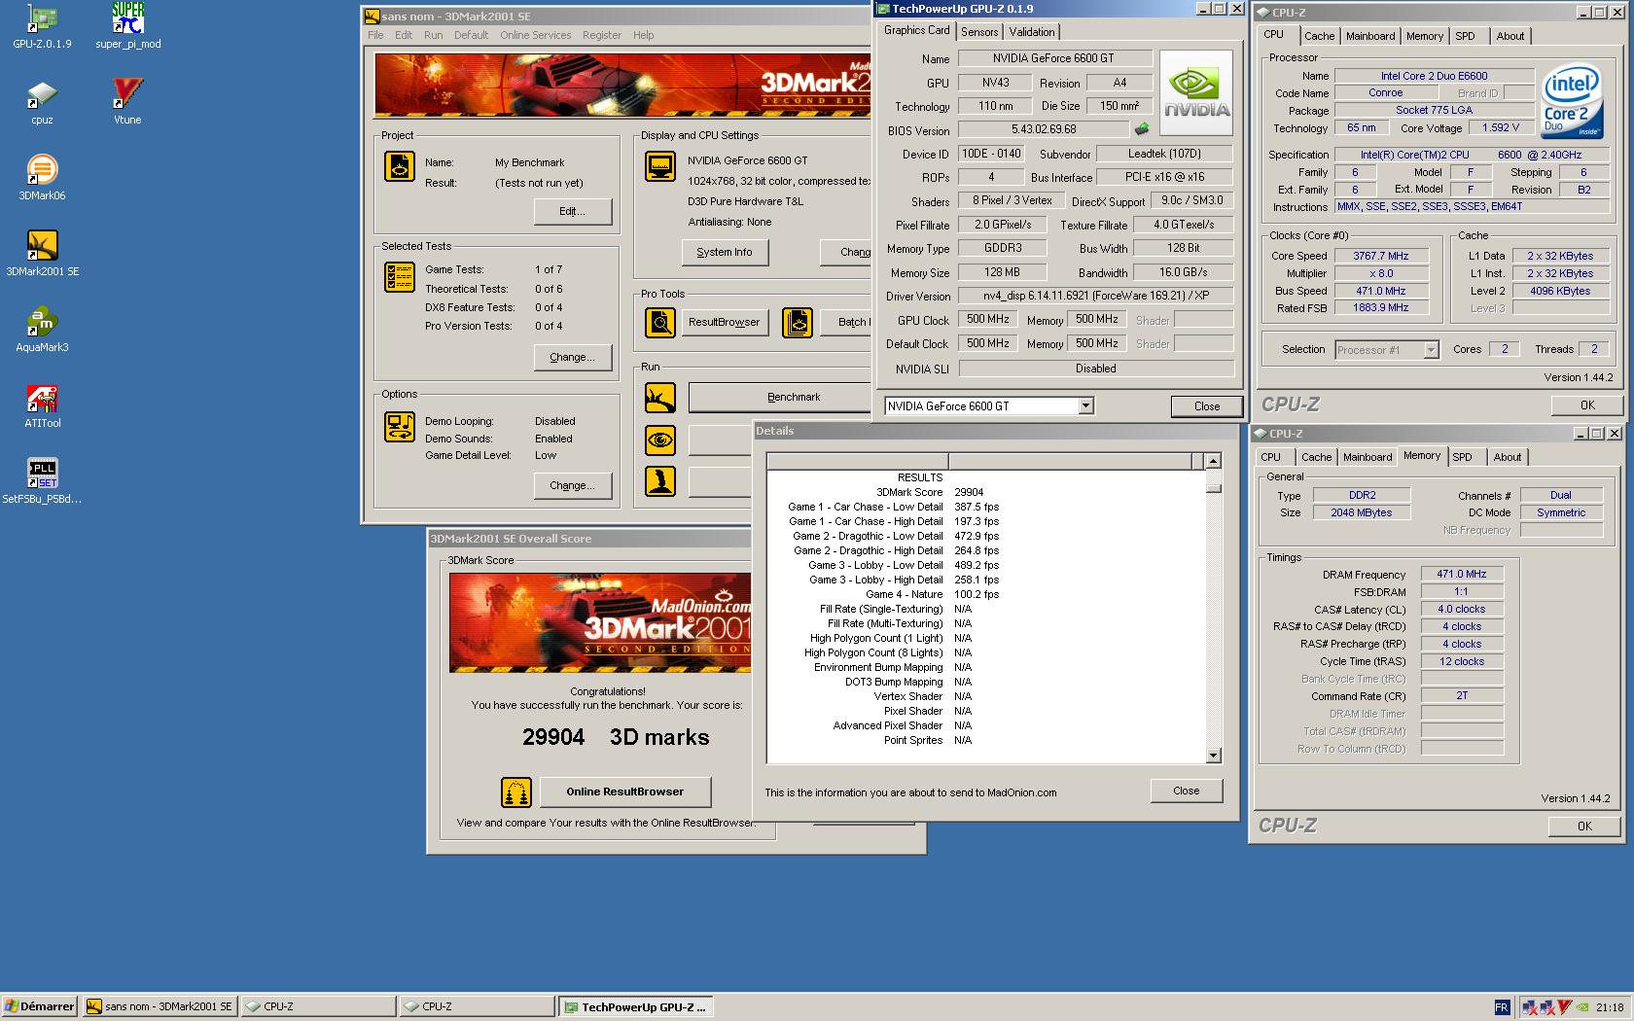Open the cpuz desktop icon
The image size is (1634, 1021).
coord(42,102)
